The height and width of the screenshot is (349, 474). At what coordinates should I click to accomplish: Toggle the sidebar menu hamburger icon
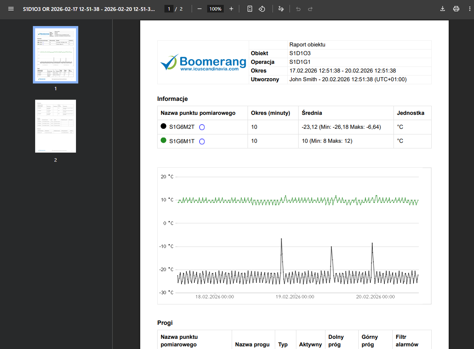click(x=11, y=9)
